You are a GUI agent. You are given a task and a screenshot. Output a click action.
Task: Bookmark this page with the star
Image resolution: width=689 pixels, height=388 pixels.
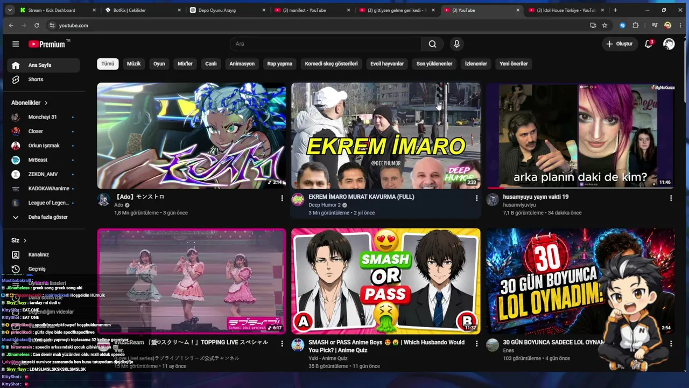point(604,25)
